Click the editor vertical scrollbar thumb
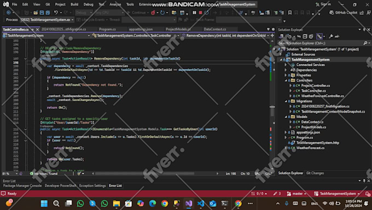The height and width of the screenshot is (210, 372). [272, 111]
